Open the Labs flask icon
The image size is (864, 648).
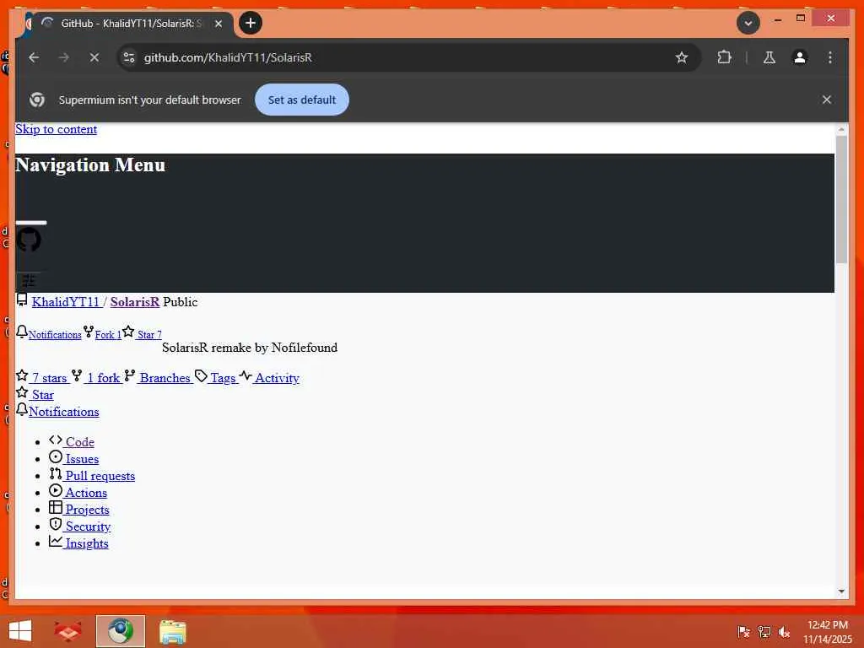[x=769, y=57]
